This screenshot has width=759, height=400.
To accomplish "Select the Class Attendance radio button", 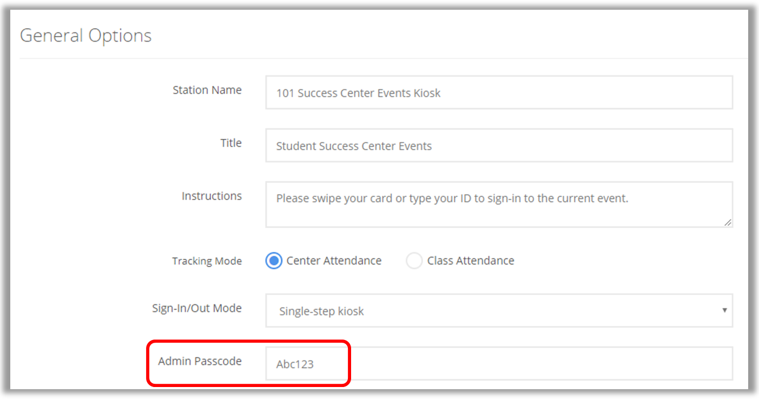I will click(414, 261).
